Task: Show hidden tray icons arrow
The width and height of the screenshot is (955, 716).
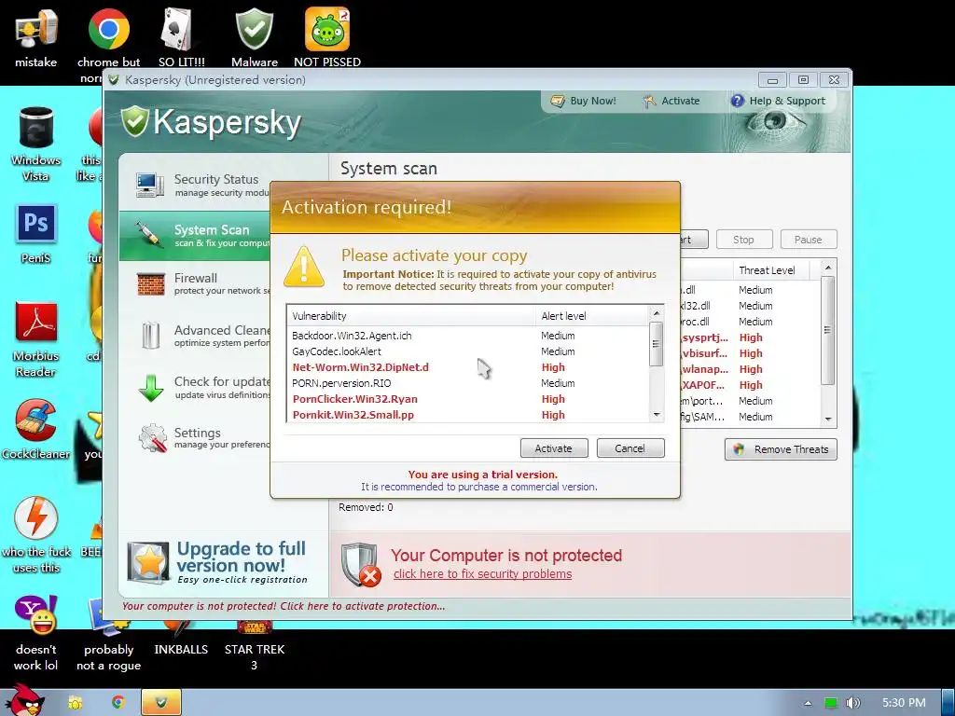Action: [809, 703]
